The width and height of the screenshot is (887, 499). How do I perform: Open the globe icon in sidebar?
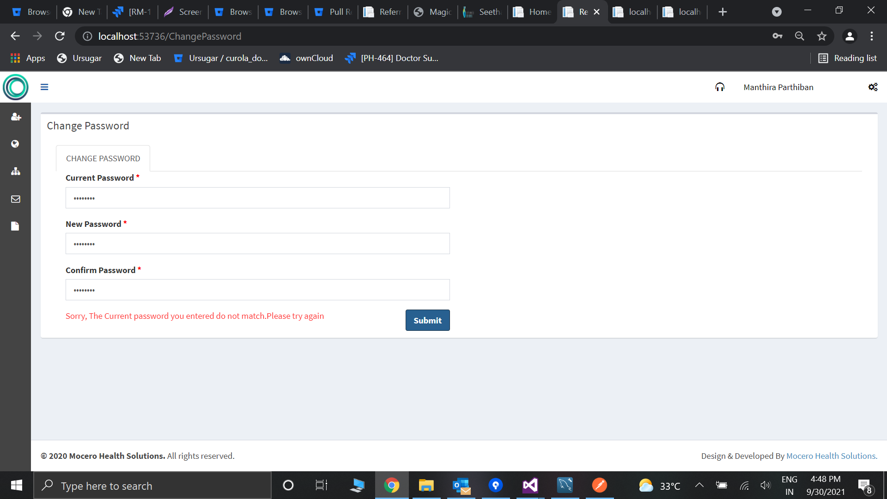coord(15,144)
